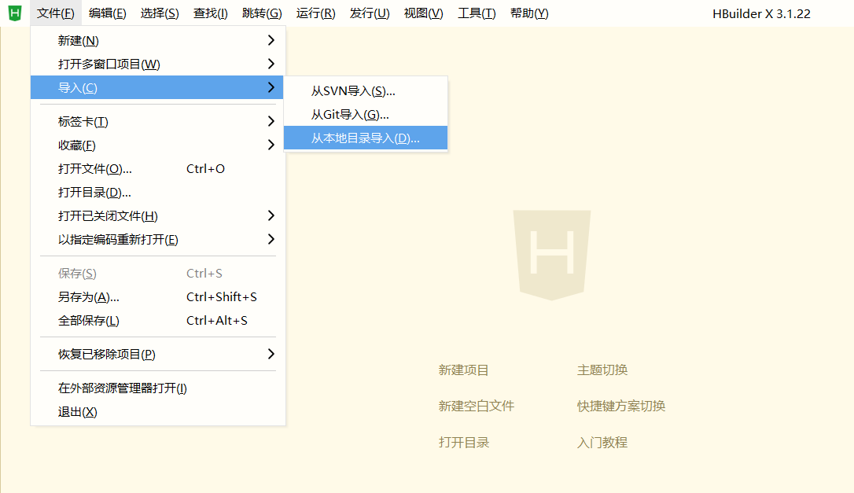Expand the 标签卡(T) submenu
This screenshot has width=854, height=493.
(x=157, y=121)
